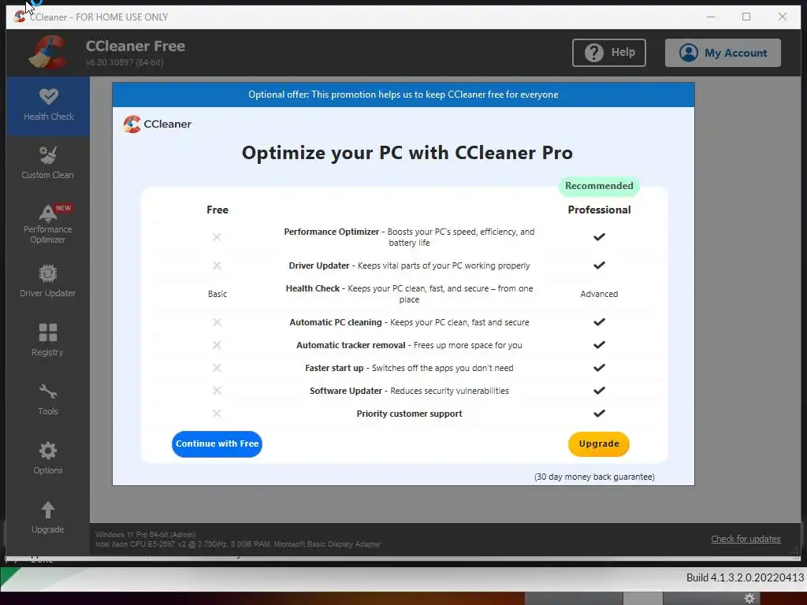Select Tools label in sidebar
Image resolution: width=807 pixels, height=605 pixels.
point(48,411)
